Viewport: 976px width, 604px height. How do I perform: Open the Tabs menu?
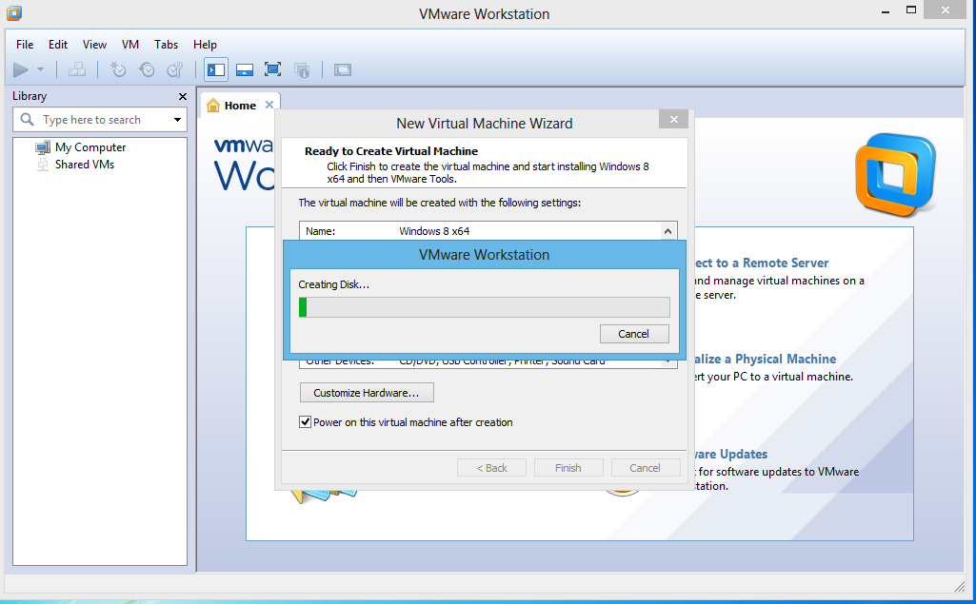(x=167, y=45)
